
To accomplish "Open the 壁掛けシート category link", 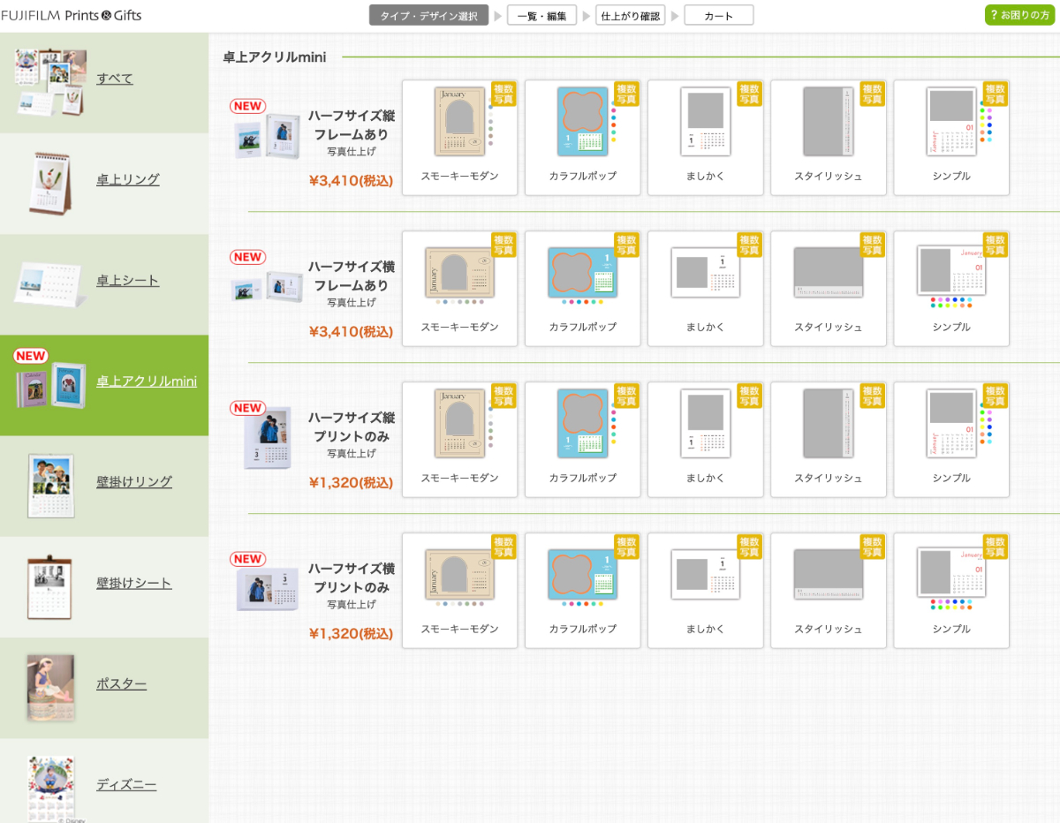I will tap(133, 583).
